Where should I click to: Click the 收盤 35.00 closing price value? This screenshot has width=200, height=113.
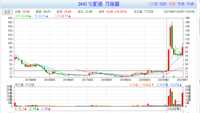pyautogui.click(x=26, y=12)
